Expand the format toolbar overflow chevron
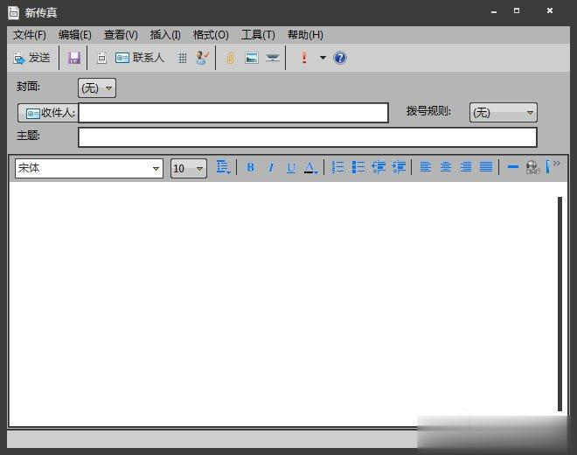577x455 pixels. (556, 164)
